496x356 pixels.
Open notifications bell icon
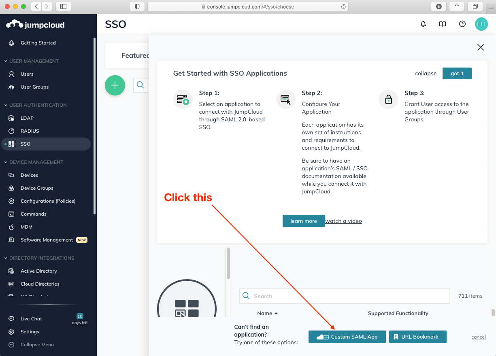point(423,24)
